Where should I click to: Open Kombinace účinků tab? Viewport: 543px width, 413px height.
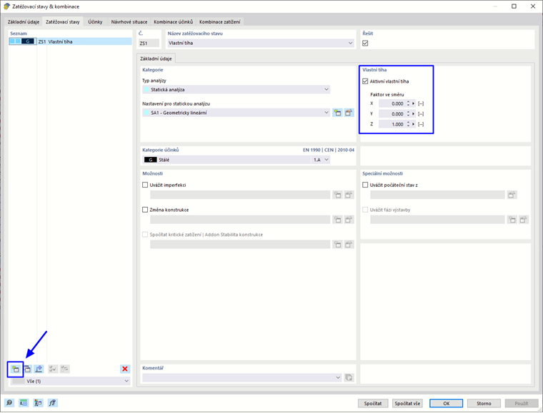tap(173, 22)
